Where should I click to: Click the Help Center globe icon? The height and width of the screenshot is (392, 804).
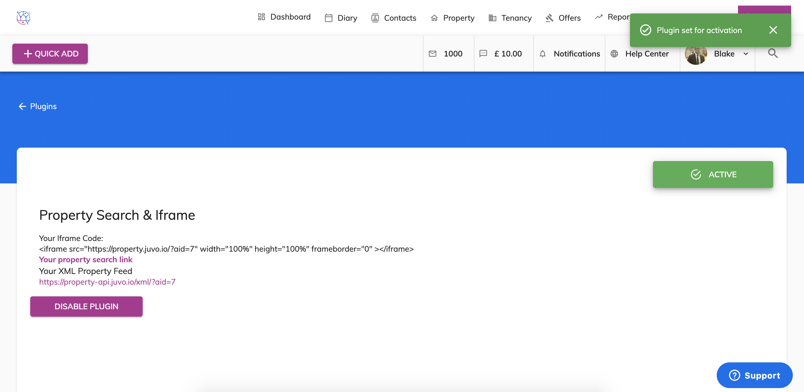click(614, 54)
